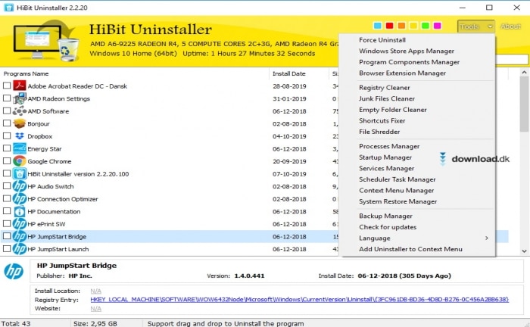Screen dimensions: 530x327
Task: Expand the Language submenu arrow
Action: (x=487, y=238)
